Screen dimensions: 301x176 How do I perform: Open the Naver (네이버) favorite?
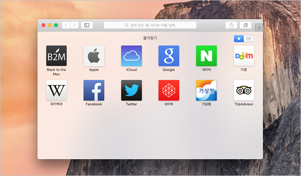click(x=206, y=56)
